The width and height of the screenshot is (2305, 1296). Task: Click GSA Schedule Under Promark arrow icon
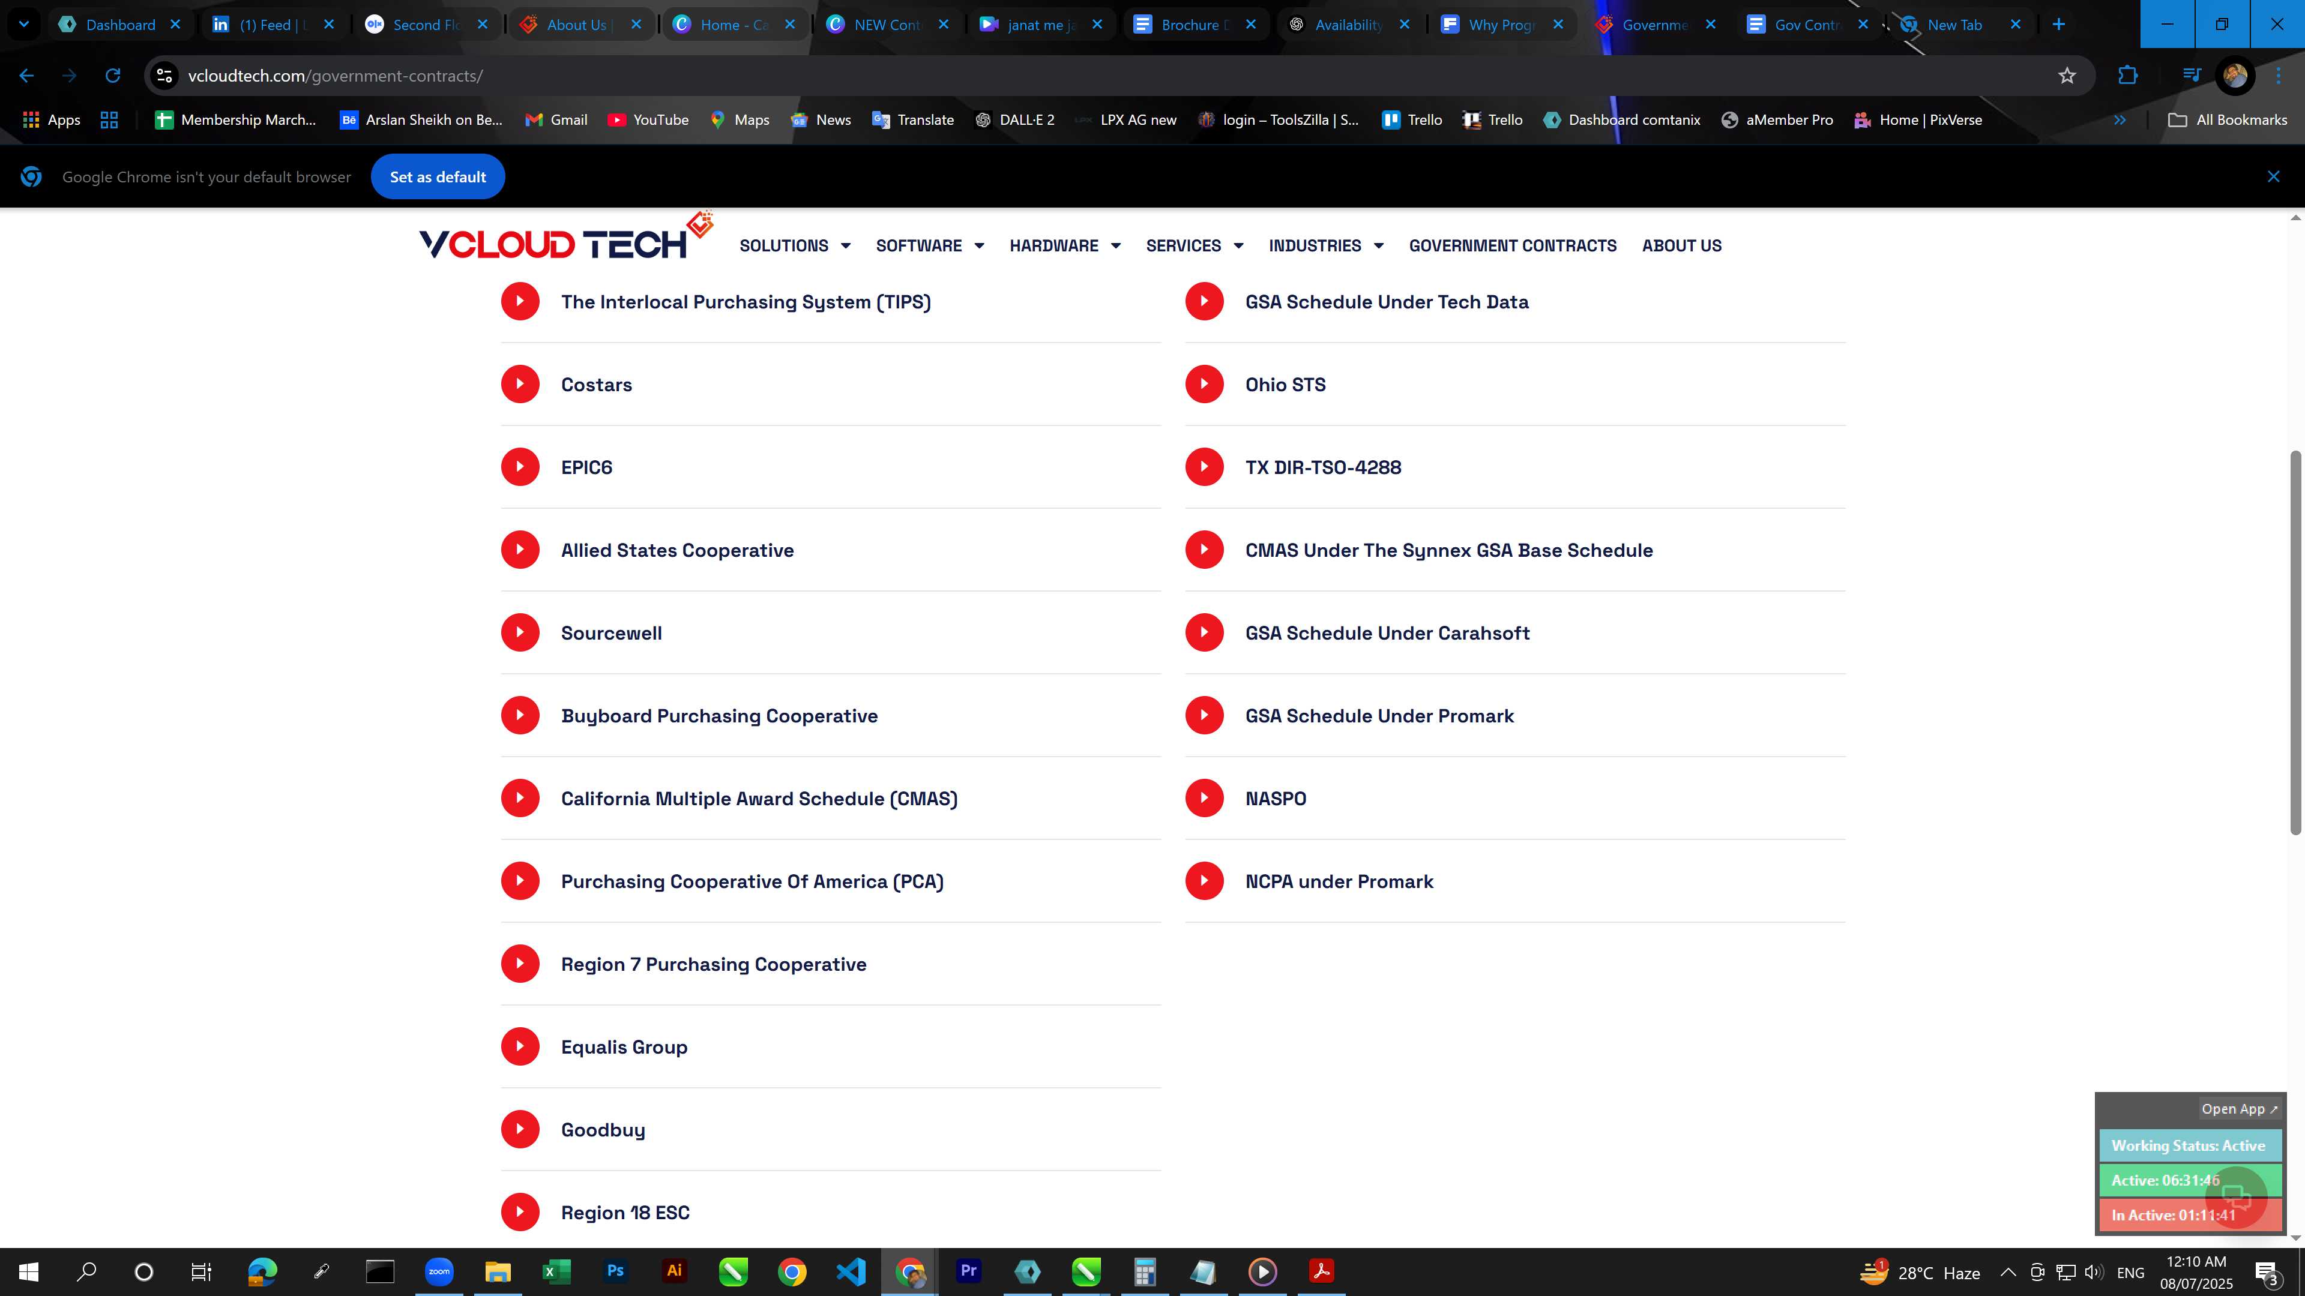pyautogui.click(x=1204, y=716)
